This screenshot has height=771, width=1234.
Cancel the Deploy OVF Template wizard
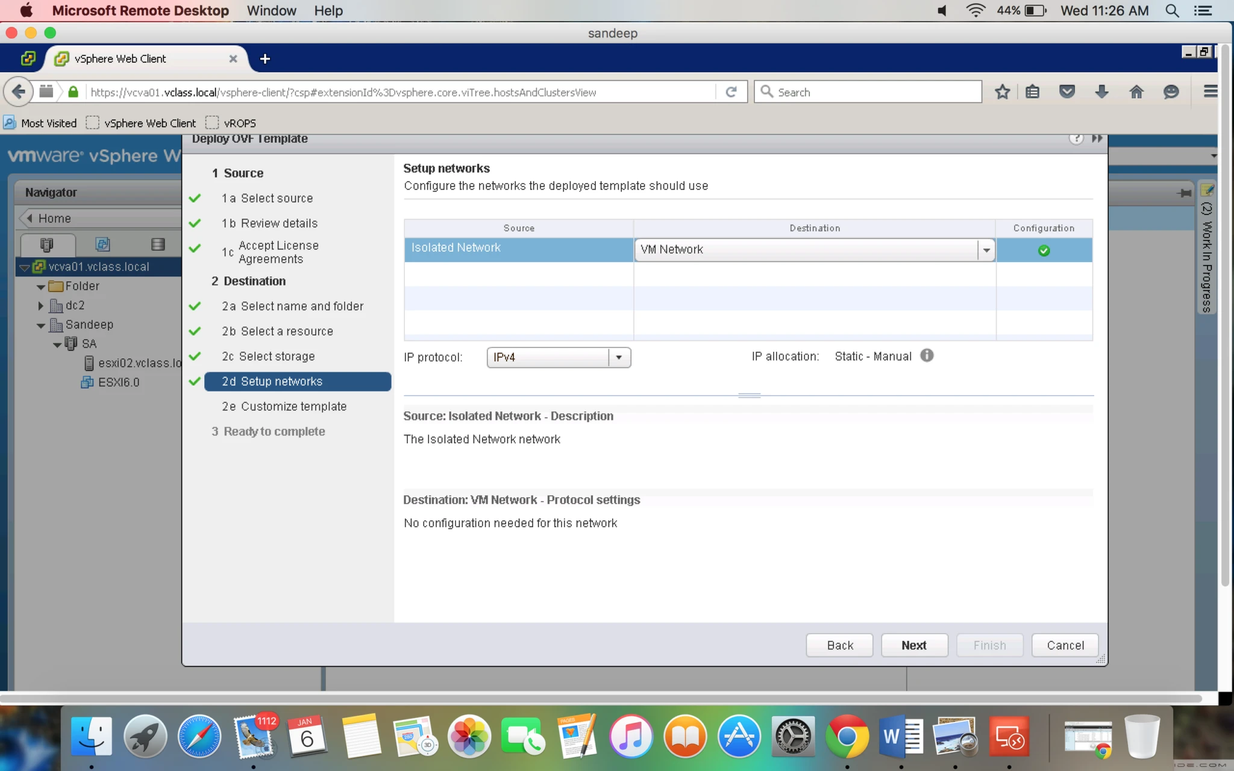point(1065,645)
